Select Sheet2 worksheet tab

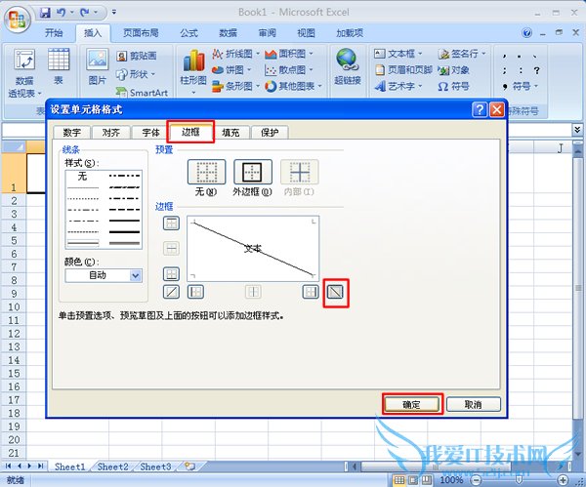coord(113,467)
